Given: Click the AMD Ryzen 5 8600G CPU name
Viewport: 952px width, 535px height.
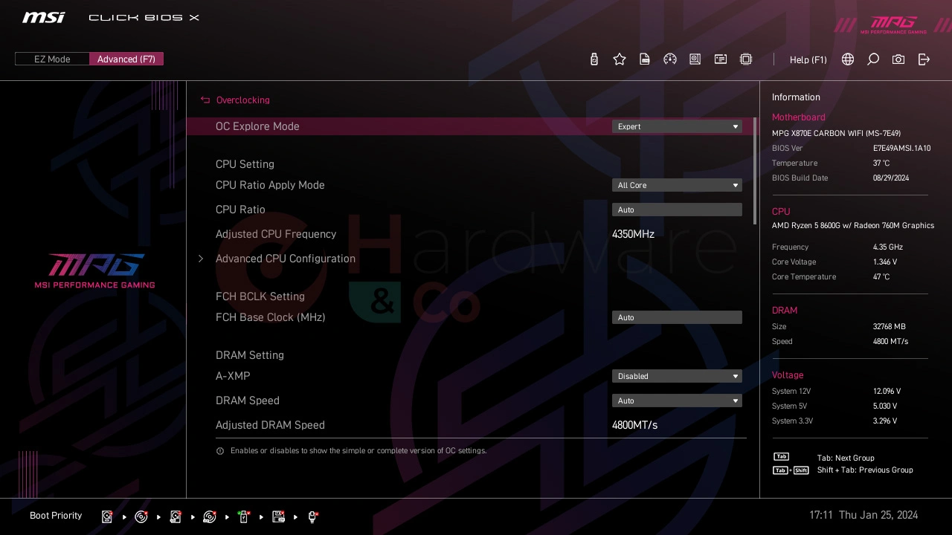Looking at the screenshot, I should 853,226.
